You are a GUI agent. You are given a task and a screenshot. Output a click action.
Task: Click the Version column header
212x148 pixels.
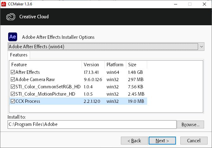click(93, 65)
